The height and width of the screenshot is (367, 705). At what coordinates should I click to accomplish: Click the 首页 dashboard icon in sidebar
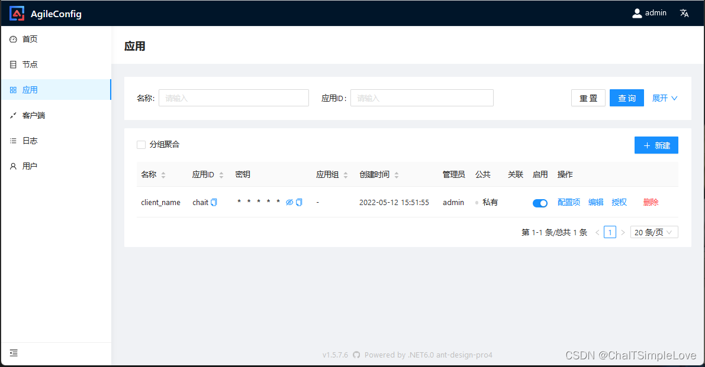[x=13, y=39]
